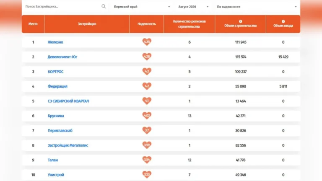This screenshot has width=322, height=181.
Task: Click the Надежность column header
Action: (147, 24)
